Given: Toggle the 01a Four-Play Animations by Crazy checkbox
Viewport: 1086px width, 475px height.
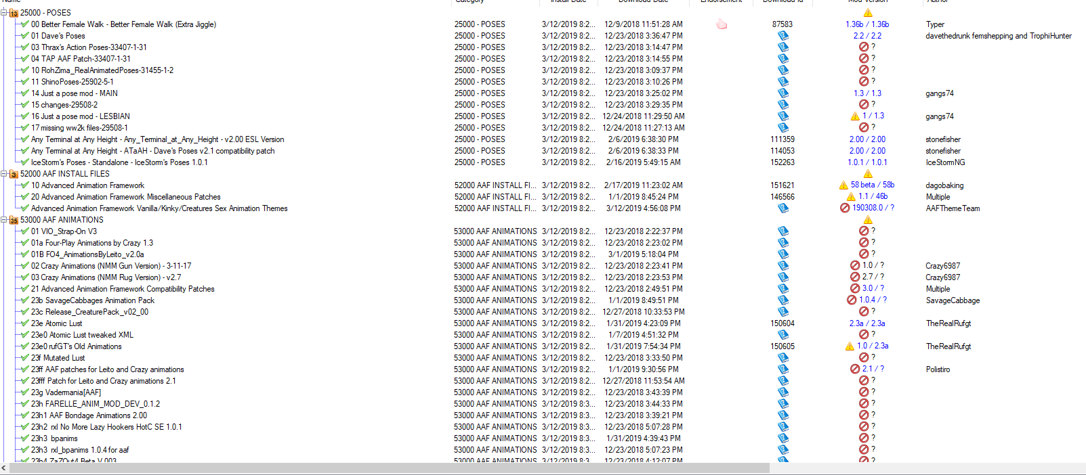Looking at the screenshot, I should (x=25, y=243).
